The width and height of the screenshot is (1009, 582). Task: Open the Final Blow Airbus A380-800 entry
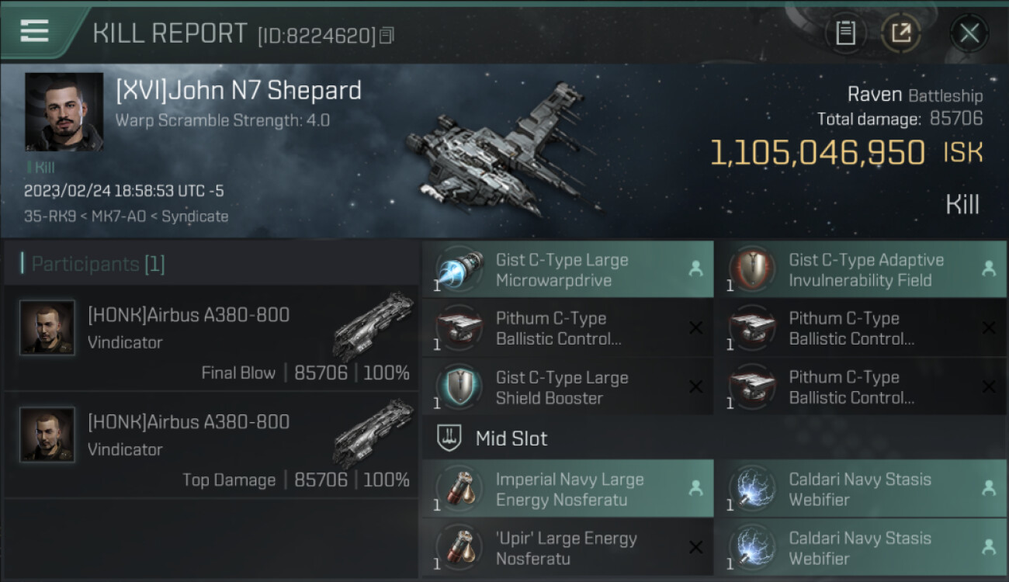[211, 338]
